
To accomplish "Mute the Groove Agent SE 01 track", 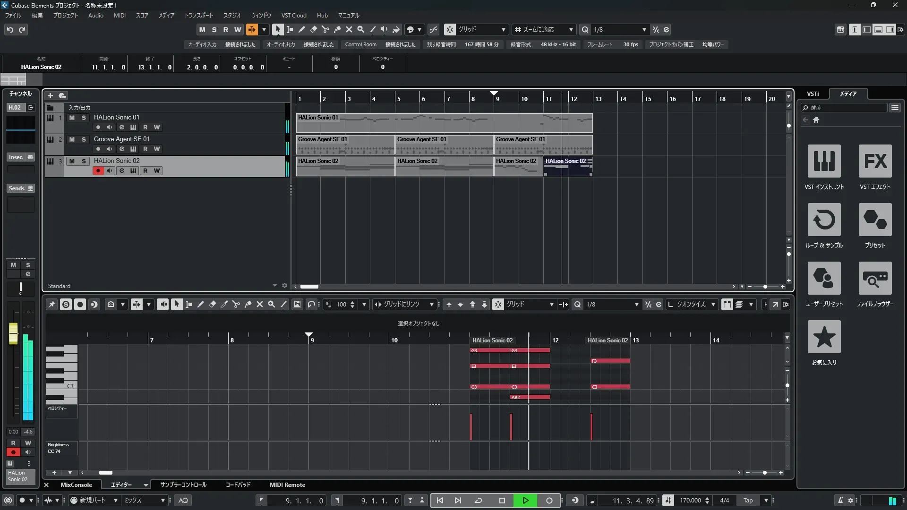I will click(72, 139).
